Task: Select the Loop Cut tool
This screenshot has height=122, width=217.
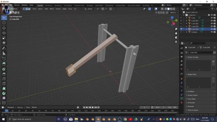Action: [4, 79]
